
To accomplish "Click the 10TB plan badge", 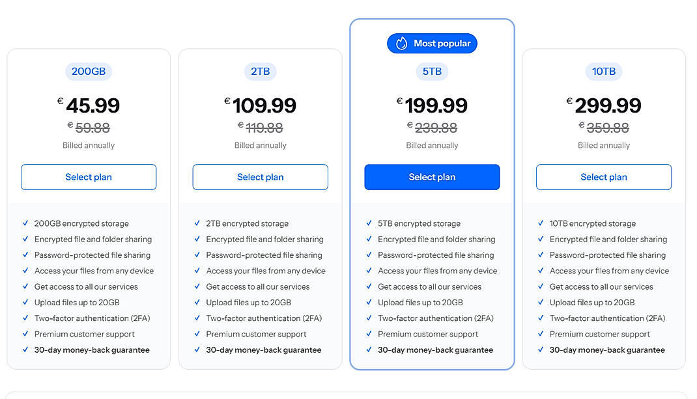I will pos(604,72).
